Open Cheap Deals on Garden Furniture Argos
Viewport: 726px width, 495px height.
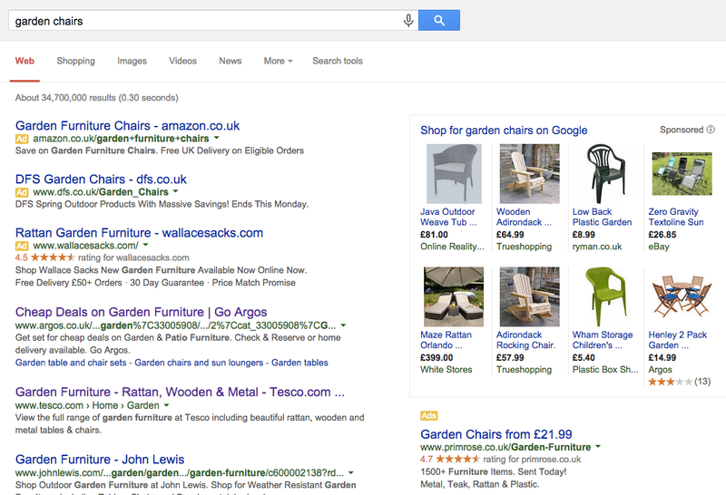pyautogui.click(x=142, y=312)
